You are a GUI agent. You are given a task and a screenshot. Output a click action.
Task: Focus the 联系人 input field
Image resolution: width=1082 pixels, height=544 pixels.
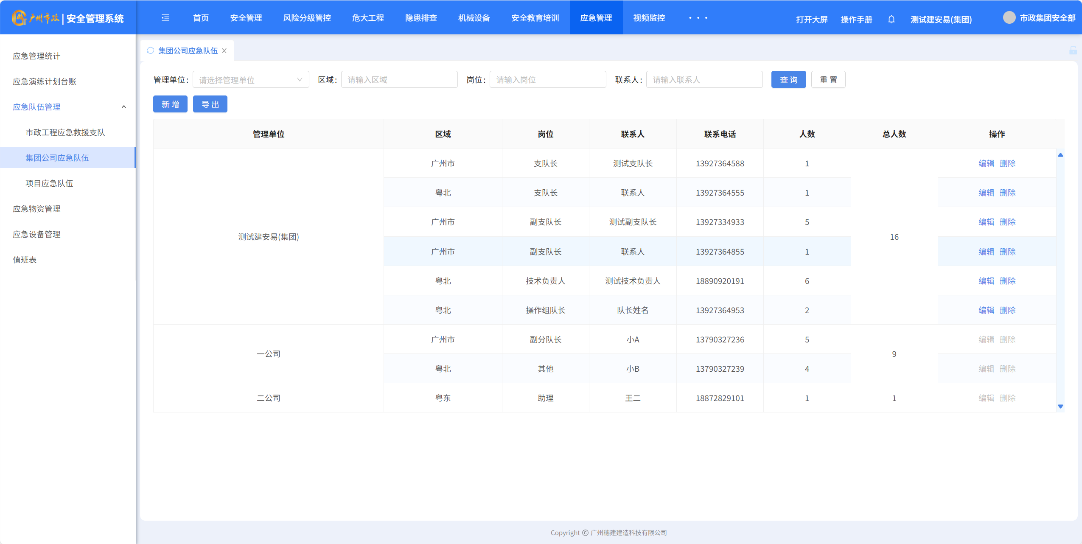704,80
